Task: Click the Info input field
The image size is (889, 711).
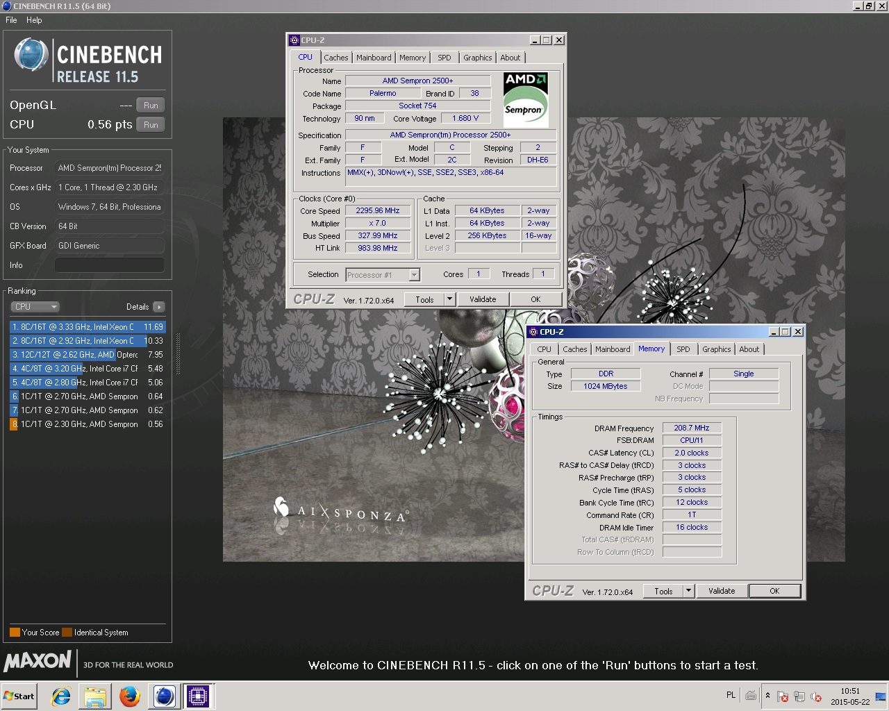Action: click(110, 265)
